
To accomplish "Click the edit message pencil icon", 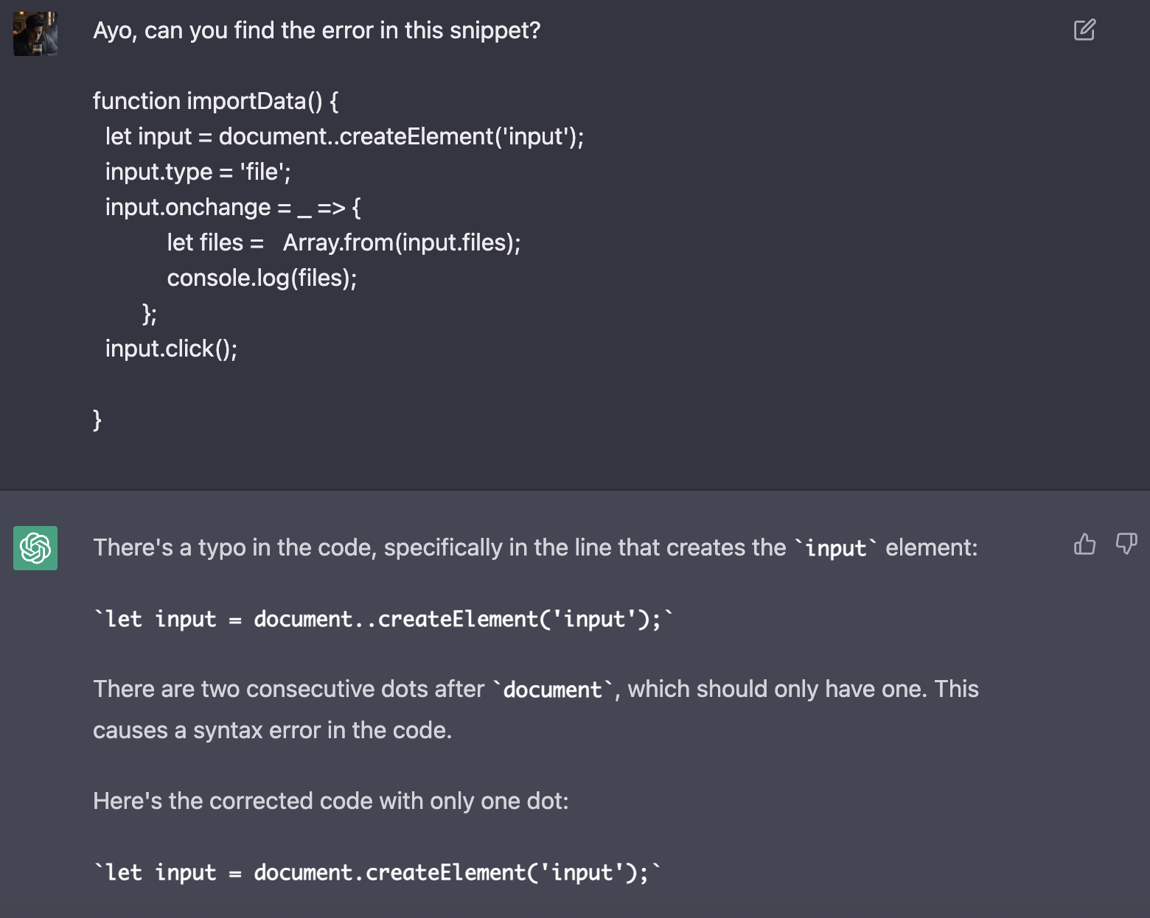I will click(x=1084, y=29).
